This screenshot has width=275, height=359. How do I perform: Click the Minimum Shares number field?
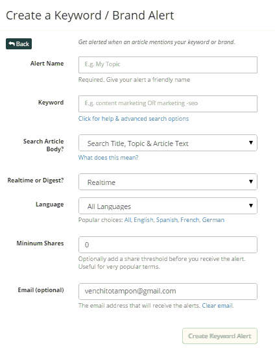(168, 245)
